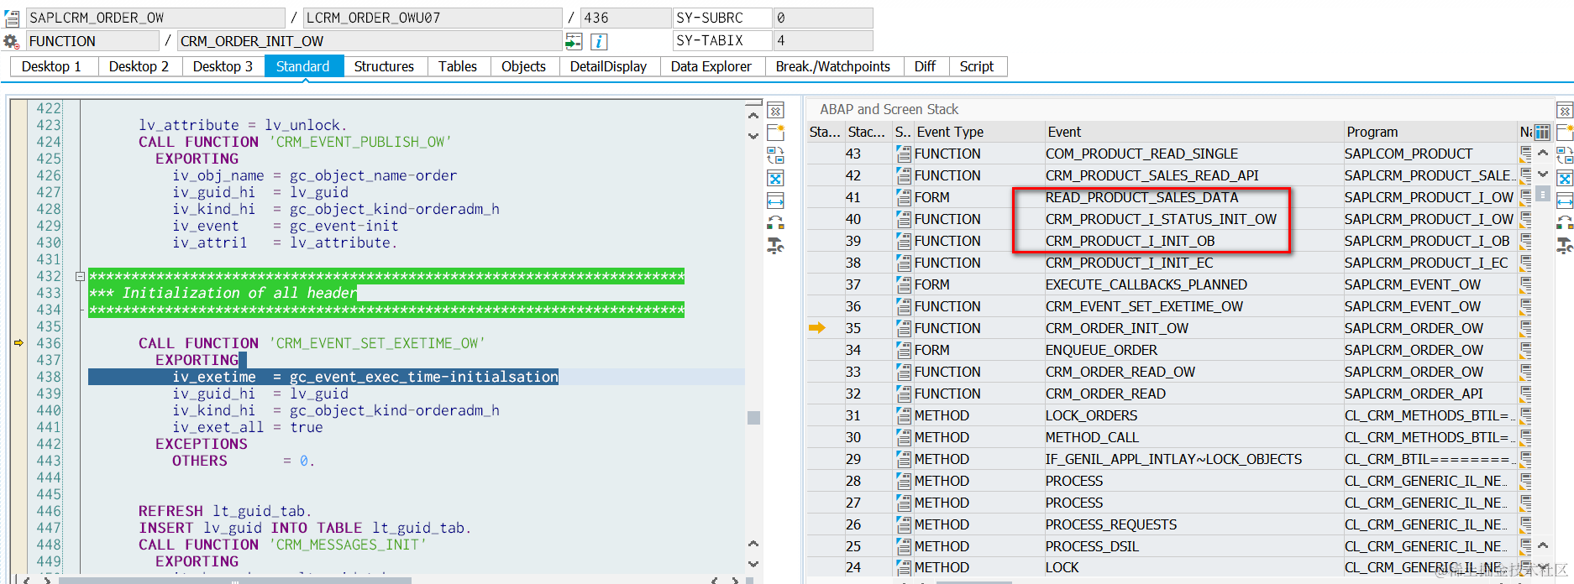
Task: Open the Structures tab
Action: click(x=384, y=66)
